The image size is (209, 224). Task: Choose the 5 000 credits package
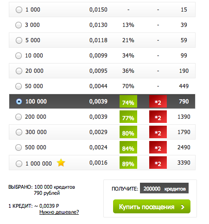pos(19,40)
